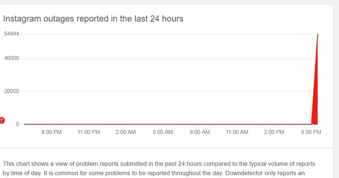Click the 2:00 PM time label
This screenshot has width=339, height=178.
[274, 132]
